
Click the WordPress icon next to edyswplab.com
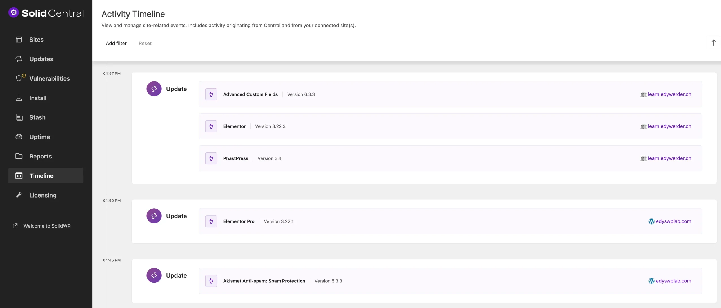[x=651, y=221]
